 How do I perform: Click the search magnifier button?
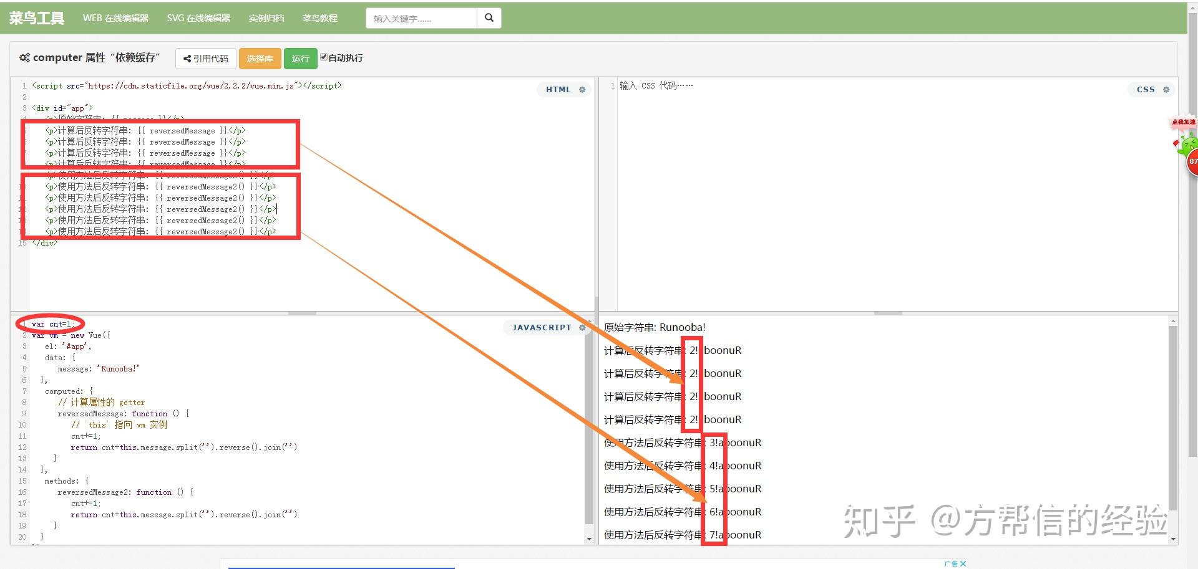coord(489,18)
